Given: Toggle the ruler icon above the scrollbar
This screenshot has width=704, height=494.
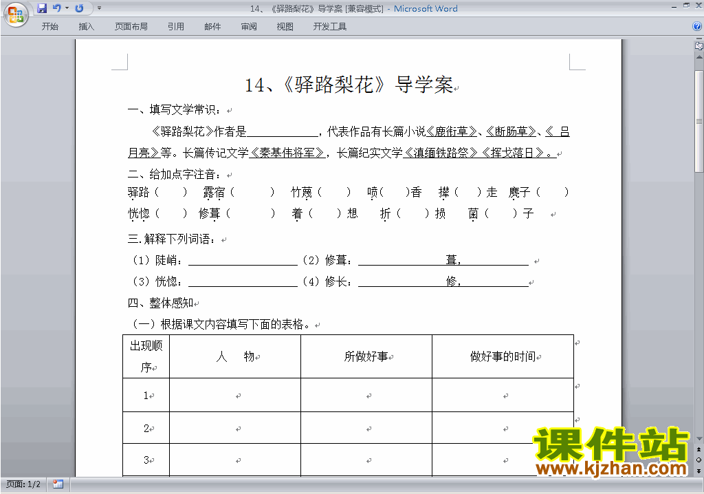Looking at the screenshot, I should click(x=699, y=45).
